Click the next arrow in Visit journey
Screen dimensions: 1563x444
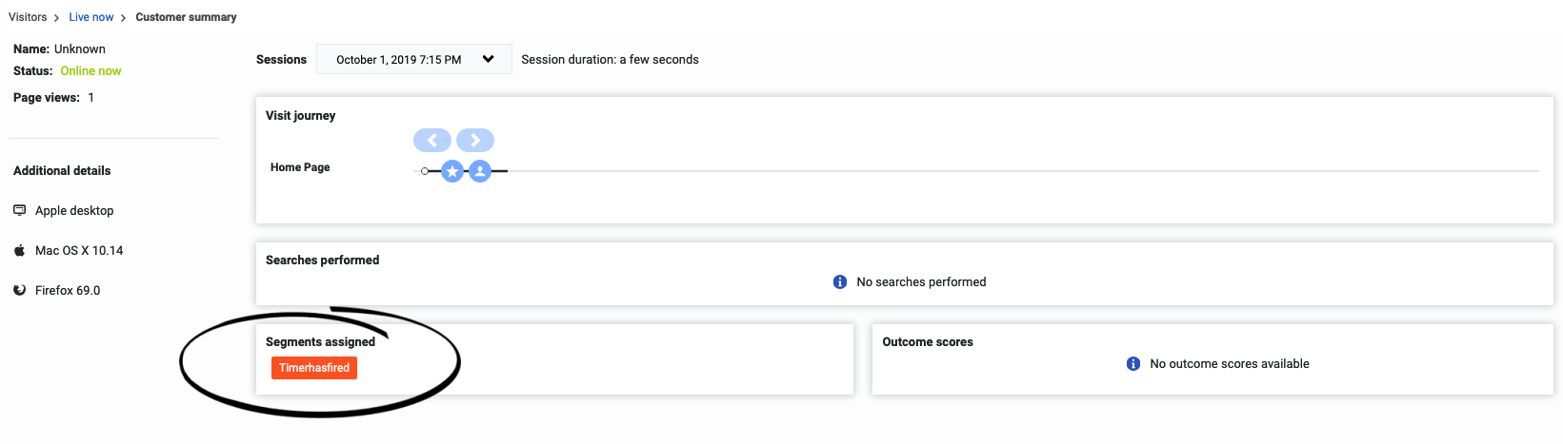coord(475,141)
